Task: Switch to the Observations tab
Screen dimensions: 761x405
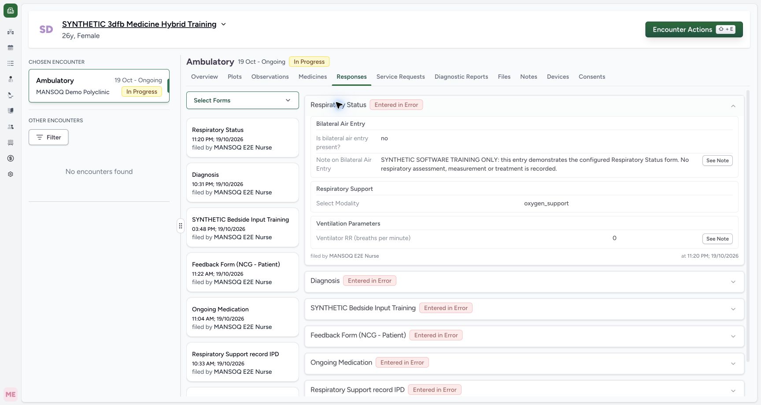Action: pyautogui.click(x=270, y=77)
